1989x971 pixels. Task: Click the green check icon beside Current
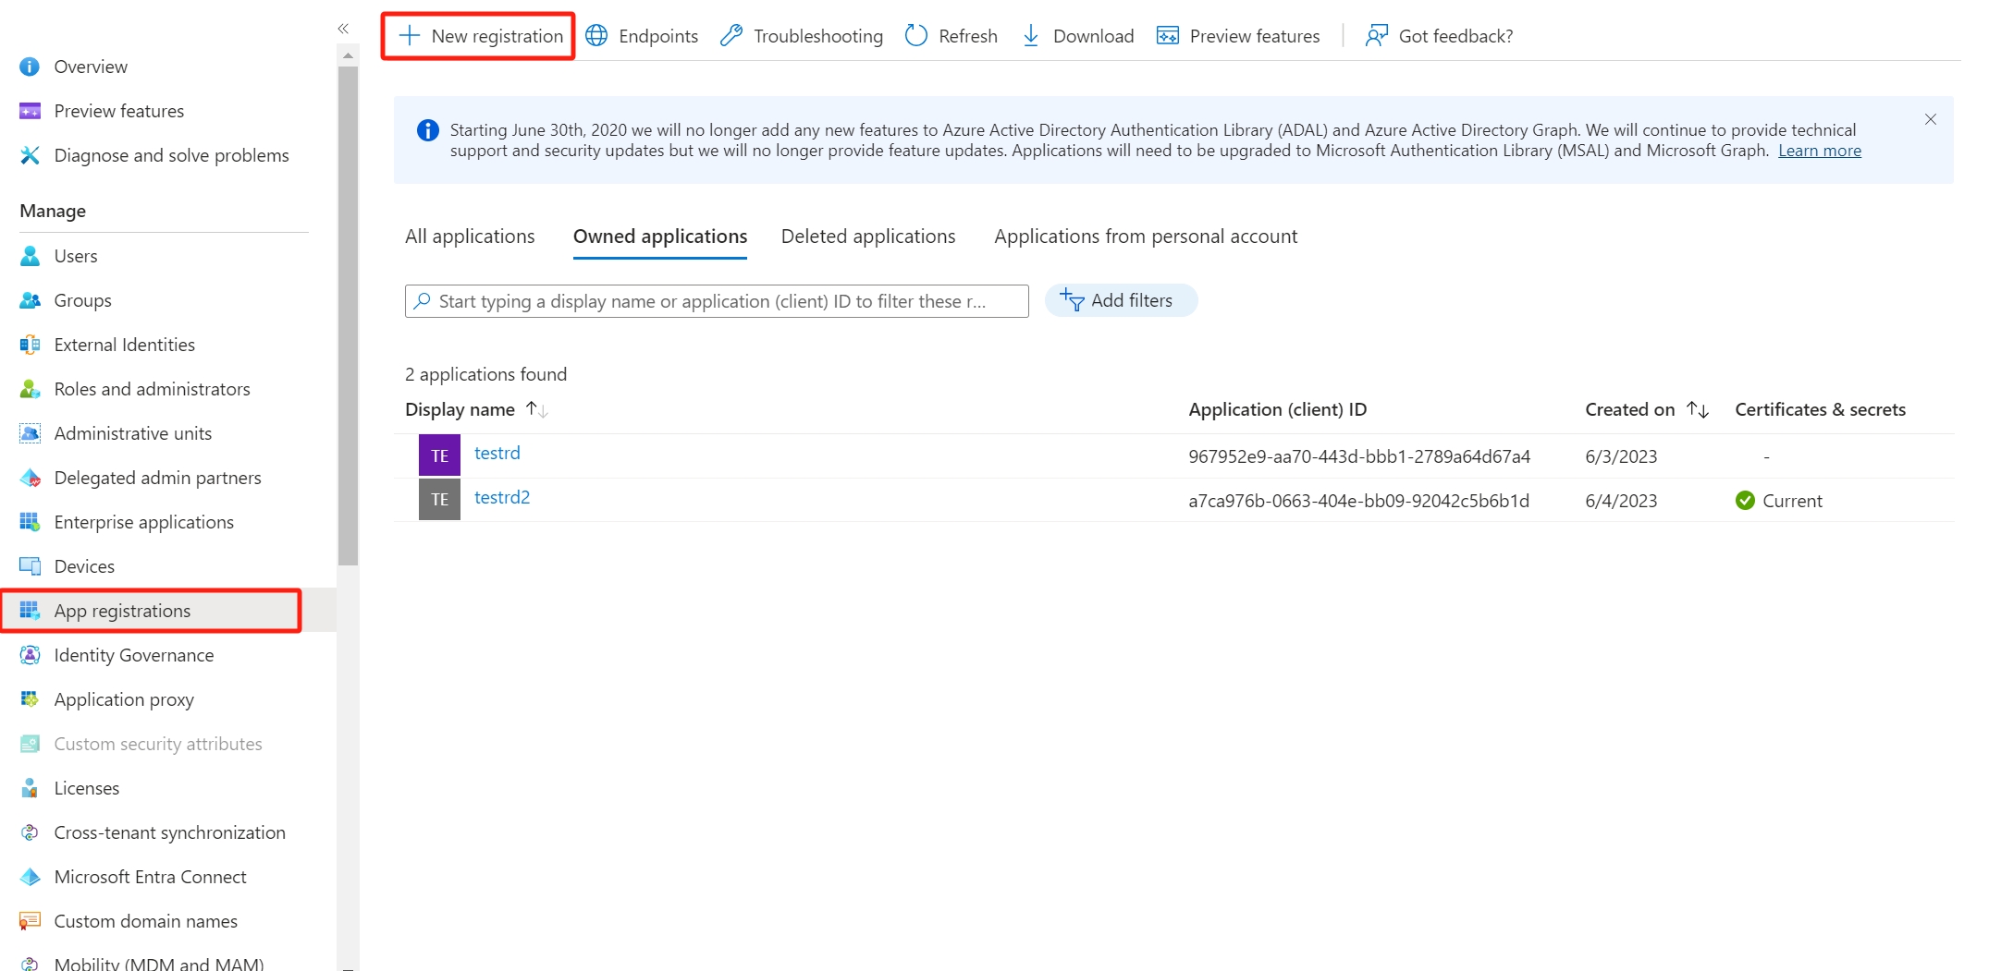pos(1745,501)
